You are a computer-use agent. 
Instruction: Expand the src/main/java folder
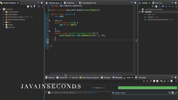point(3,12)
